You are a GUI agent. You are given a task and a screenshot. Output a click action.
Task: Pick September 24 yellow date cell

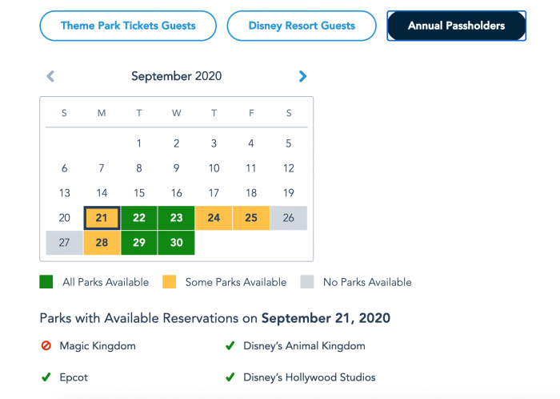(x=214, y=218)
